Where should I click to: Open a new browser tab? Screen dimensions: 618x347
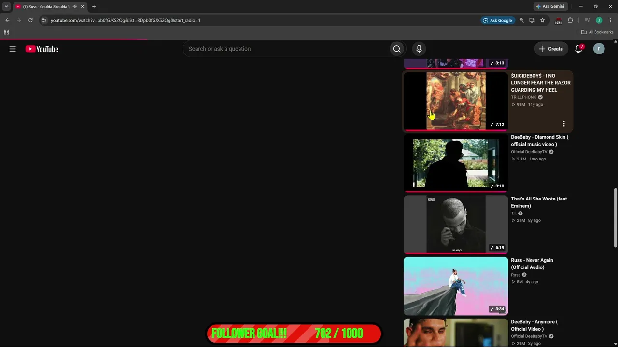point(94,6)
